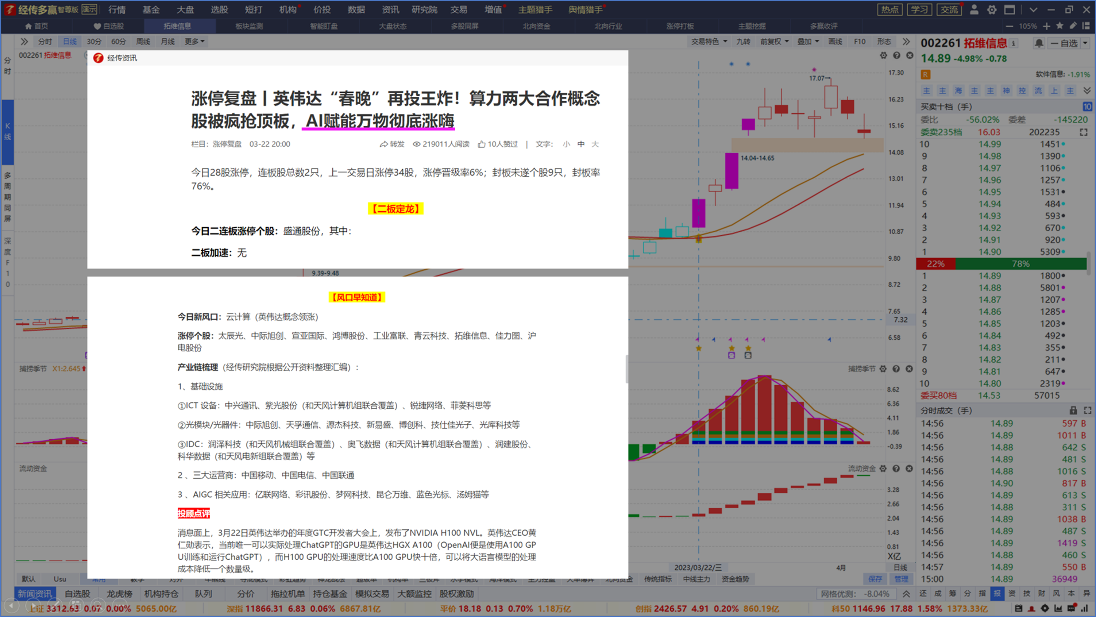Open 流动资金 indicator help icon
This screenshot has width=1096, height=617.
(x=896, y=468)
